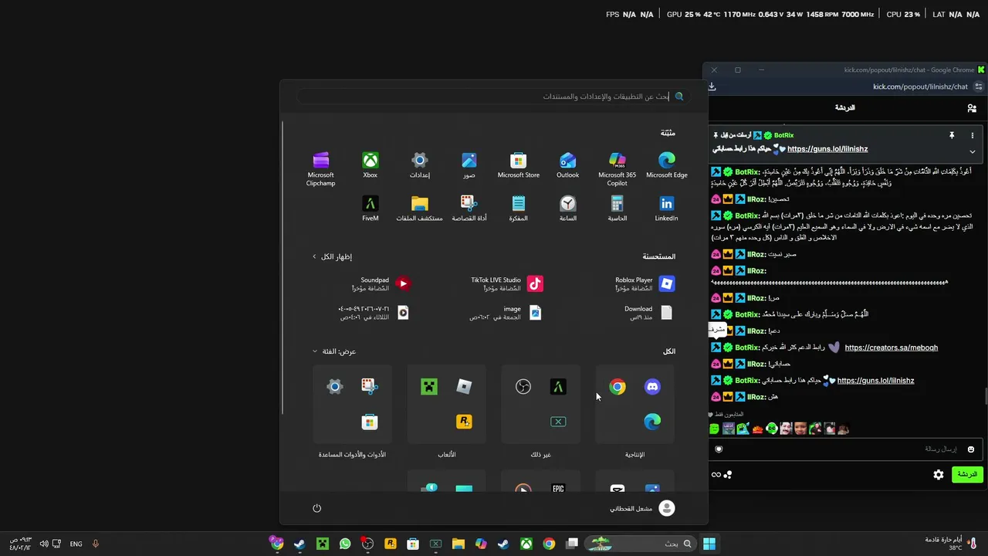Click Show all (إظهار الكل) recommended
The image size is (988, 556).
coord(332,256)
